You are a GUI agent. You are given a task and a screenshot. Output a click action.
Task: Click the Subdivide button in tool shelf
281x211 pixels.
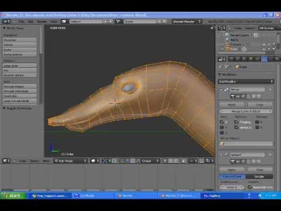(x=20, y=96)
